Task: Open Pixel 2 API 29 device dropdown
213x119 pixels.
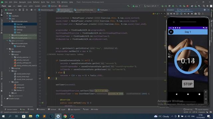Action: click(151, 6)
